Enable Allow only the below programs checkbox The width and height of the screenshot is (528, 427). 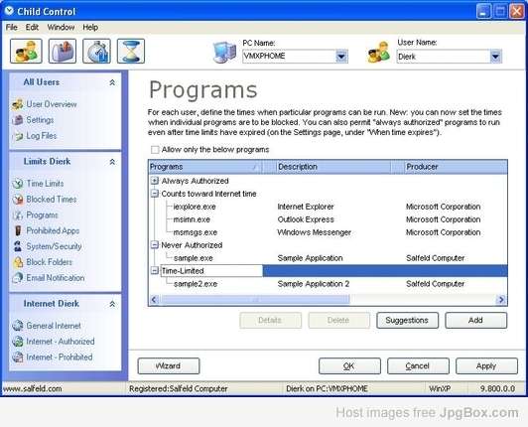click(x=155, y=150)
